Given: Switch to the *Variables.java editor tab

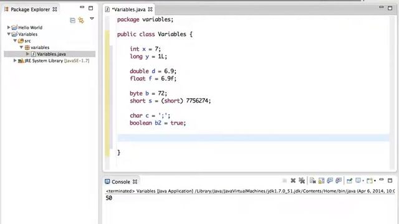Looking at the screenshot, I should (128, 9).
